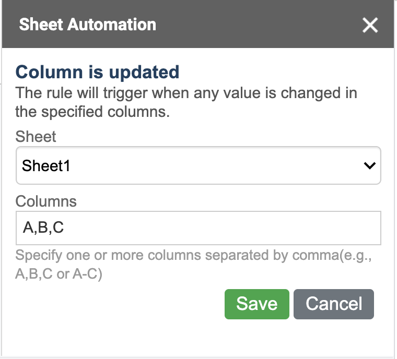
Task: Save the column update rule
Action: pos(256,304)
